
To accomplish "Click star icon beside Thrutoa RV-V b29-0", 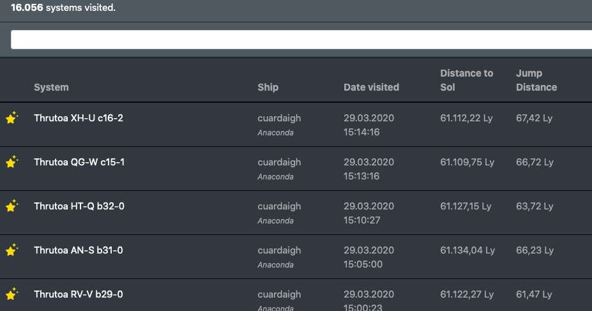I will (x=11, y=294).
